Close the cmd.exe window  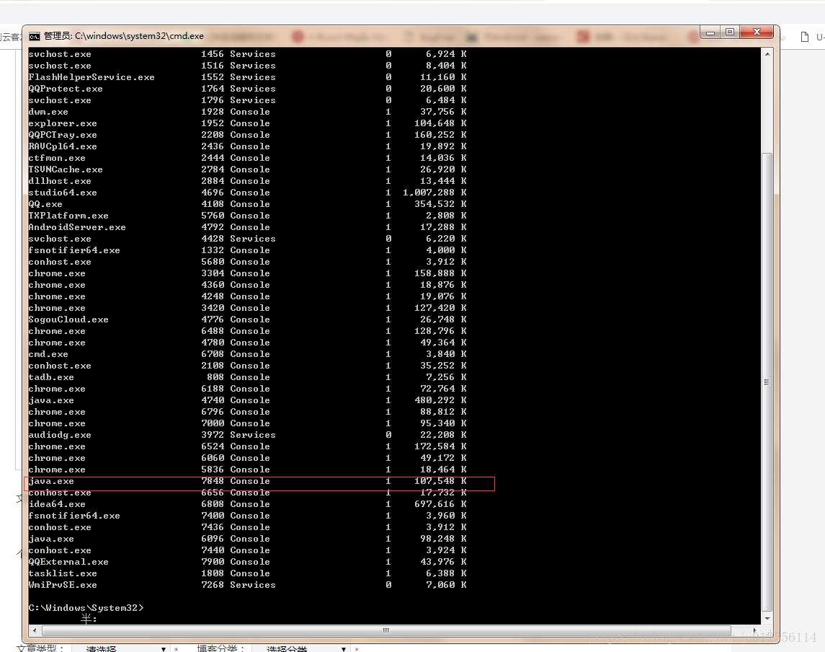click(x=757, y=32)
